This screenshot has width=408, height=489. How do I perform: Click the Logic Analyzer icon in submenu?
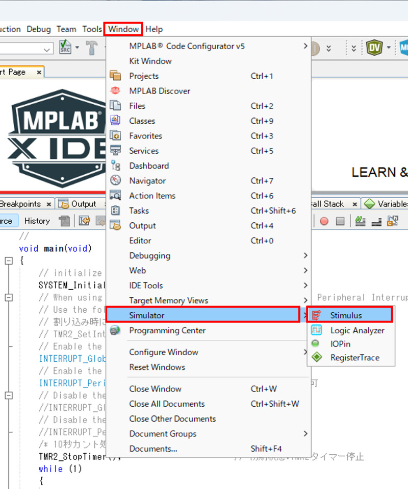tap(316, 331)
